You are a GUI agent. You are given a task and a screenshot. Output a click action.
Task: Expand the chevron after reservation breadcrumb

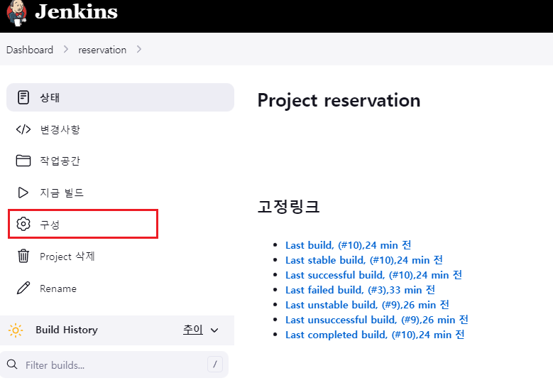click(x=139, y=50)
